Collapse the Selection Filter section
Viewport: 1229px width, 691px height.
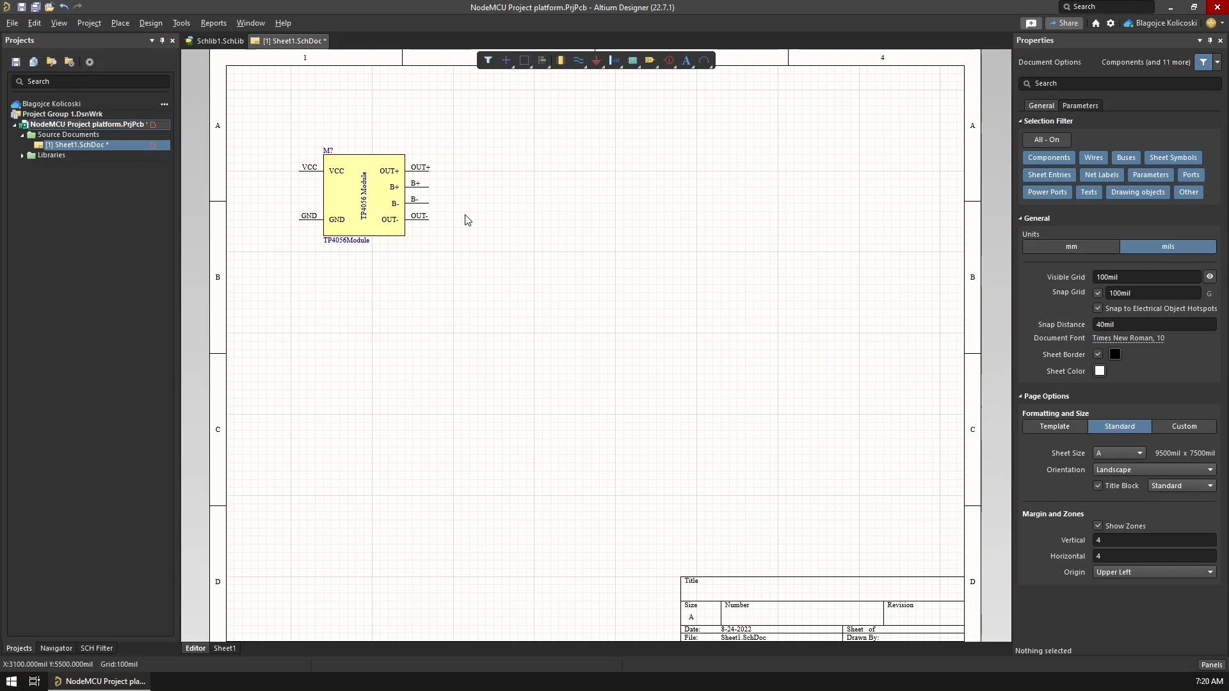point(1021,121)
